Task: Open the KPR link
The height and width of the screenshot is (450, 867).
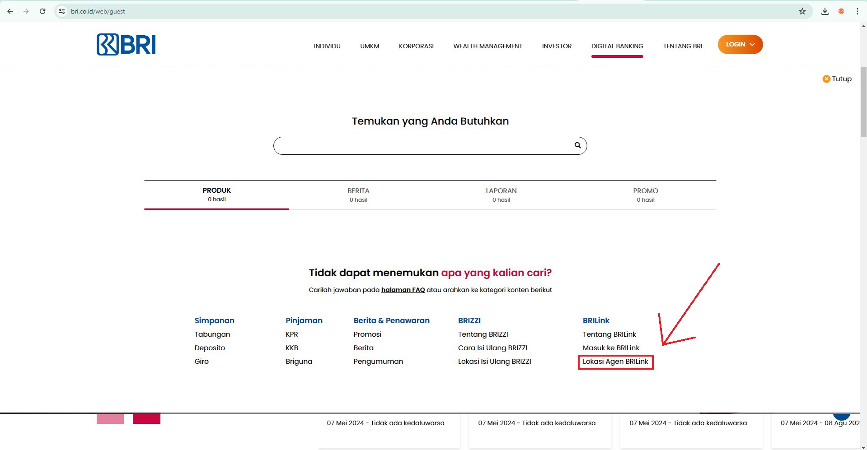Action: click(x=292, y=334)
